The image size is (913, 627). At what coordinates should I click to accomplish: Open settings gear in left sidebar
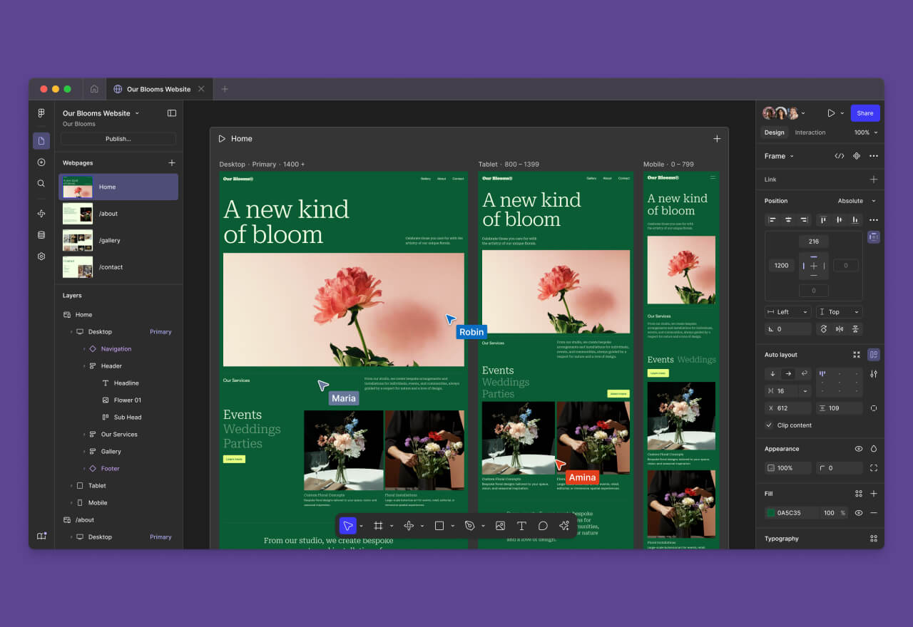41,256
